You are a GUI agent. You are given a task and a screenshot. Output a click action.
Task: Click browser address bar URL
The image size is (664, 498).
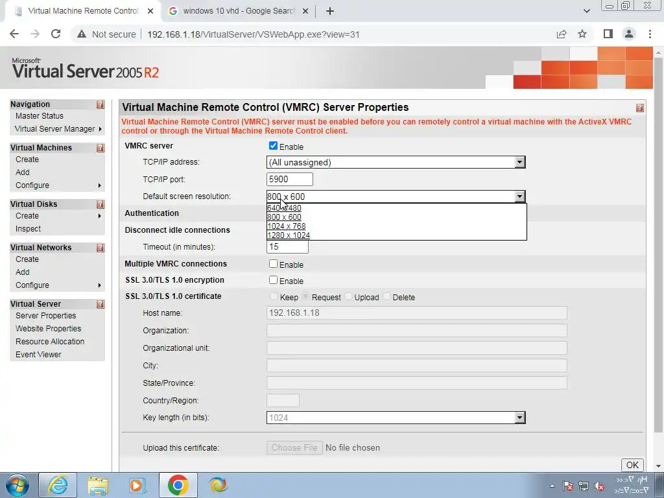254,34
